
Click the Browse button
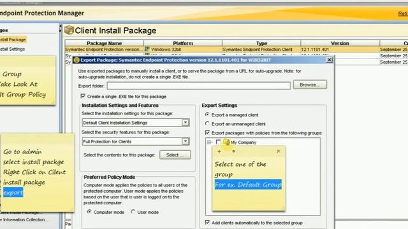click(310, 85)
